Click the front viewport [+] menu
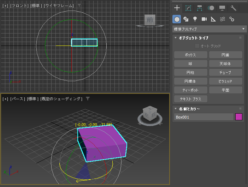The height and width of the screenshot is (187, 248). point(5,6)
